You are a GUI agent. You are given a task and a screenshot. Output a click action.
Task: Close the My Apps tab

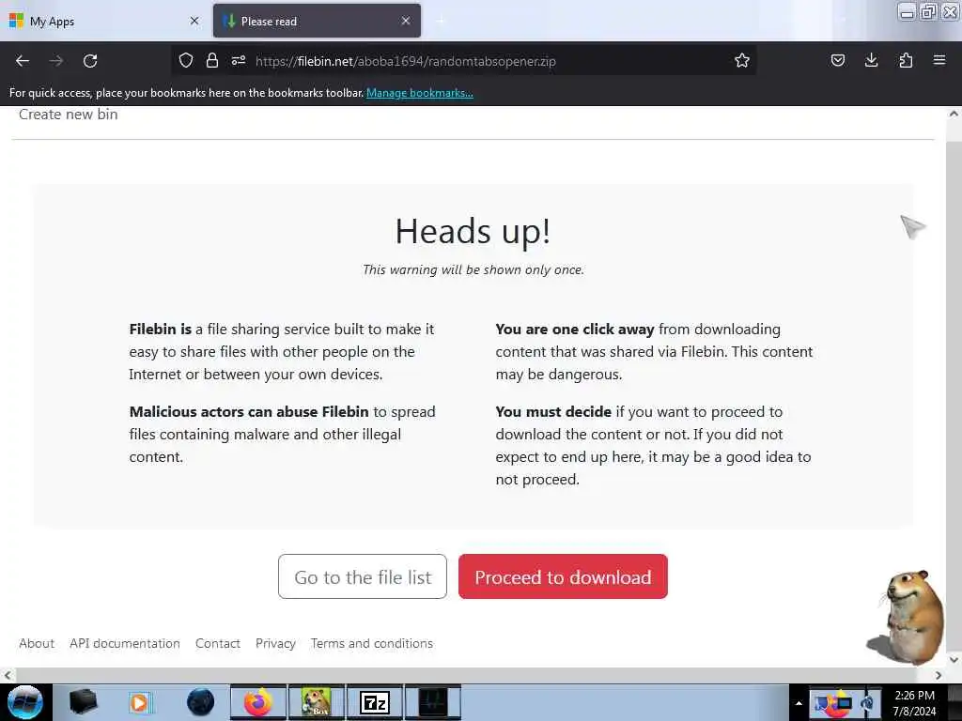194,22
